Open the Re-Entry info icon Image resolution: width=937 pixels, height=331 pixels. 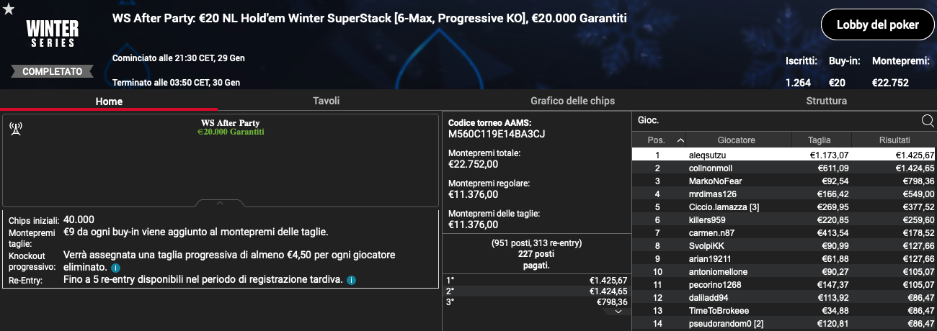[x=351, y=279]
